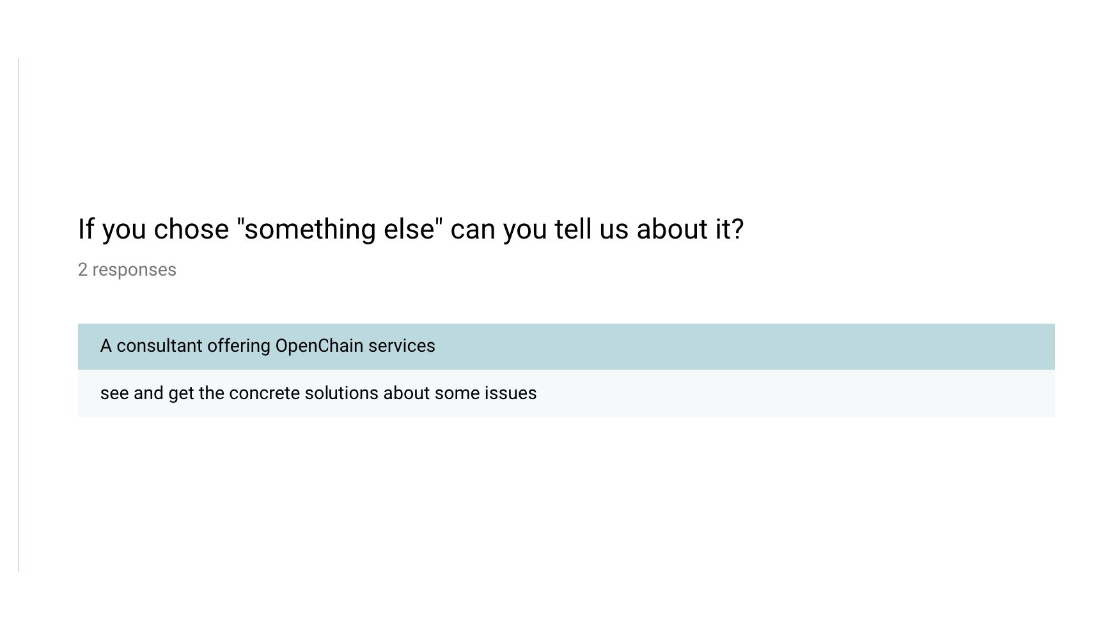
Task: Click empty right area of second response row
Action: [x=799, y=393]
